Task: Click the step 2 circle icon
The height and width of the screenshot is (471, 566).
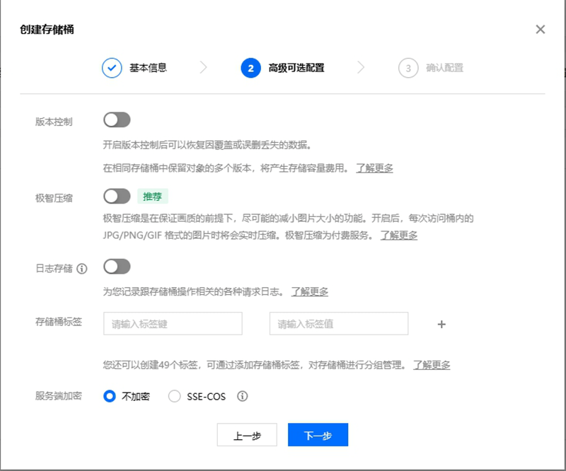Action: [x=251, y=68]
